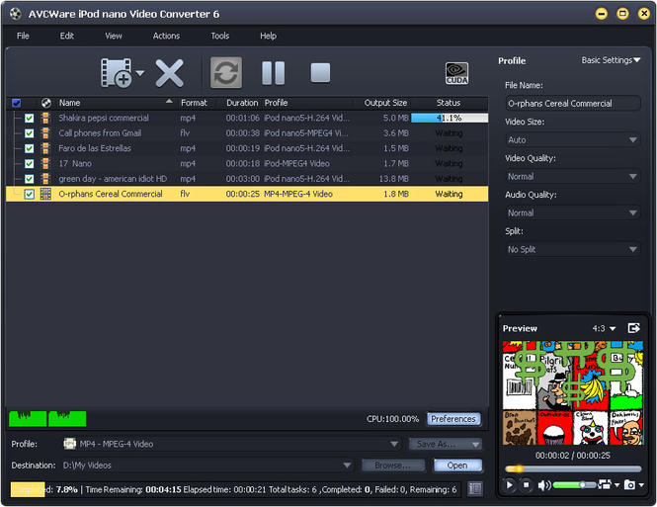Screen dimensions: 657x507
Task: Uncheck green day - american idiot HD checkbox
Action: point(29,179)
